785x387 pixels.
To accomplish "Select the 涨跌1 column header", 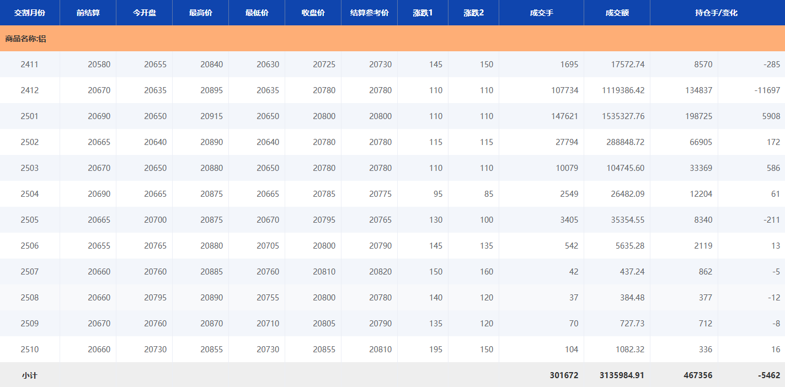I will click(423, 13).
